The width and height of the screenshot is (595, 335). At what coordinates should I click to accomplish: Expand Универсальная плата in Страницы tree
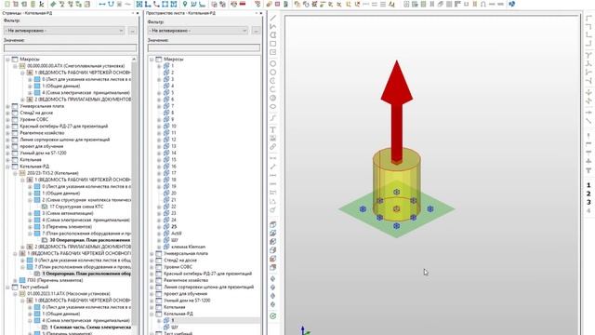click(7, 106)
